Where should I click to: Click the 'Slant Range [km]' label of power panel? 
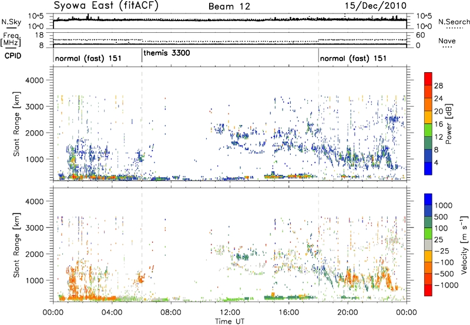pyautogui.click(x=16, y=124)
